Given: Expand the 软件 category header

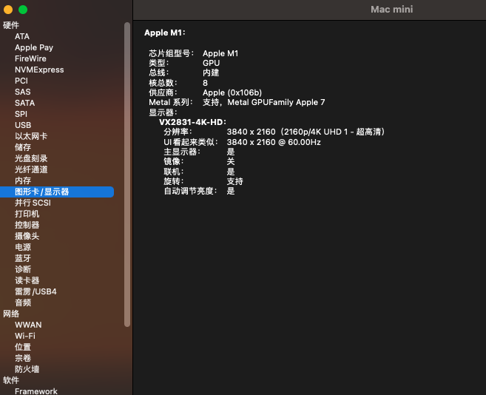Looking at the screenshot, I should pyautogui.click(x=11, y=380).
